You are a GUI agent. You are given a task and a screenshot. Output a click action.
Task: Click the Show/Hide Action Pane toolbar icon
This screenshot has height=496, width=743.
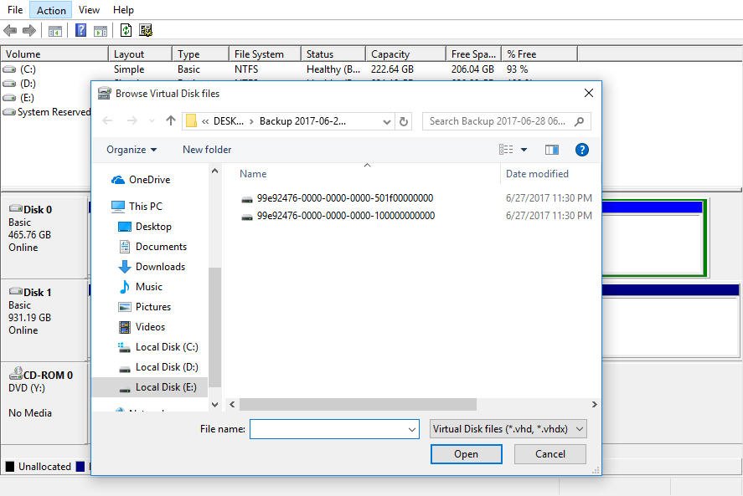[101, 31]
